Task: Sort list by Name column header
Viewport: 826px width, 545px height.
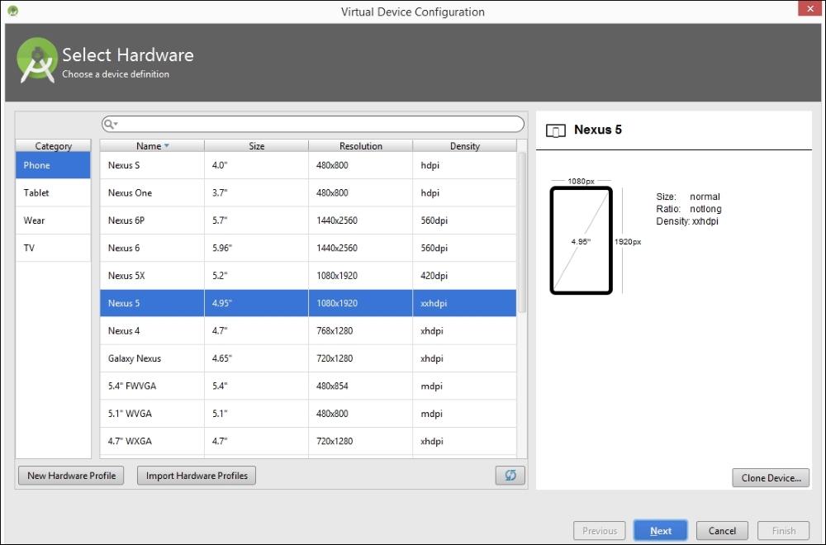Action: pos(152,146)
